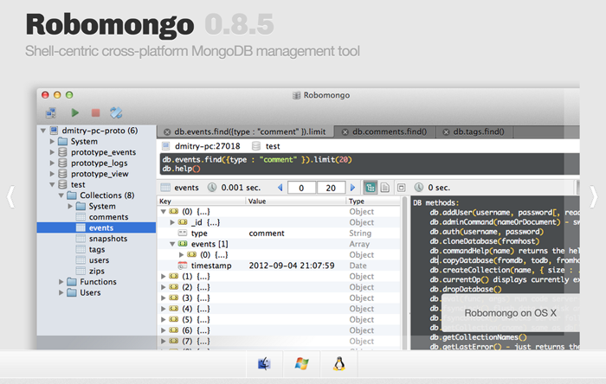The height and width of the screenshot is (384, 606).
Task: Show next slide with right arrow
Action: click(594, 197)
